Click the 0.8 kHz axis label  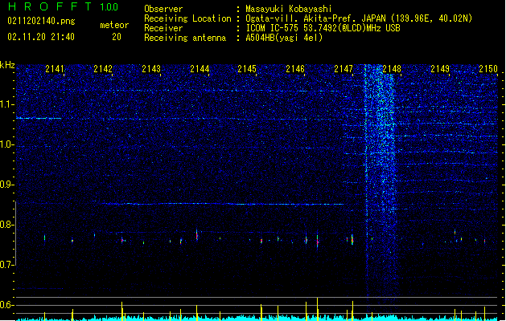pos(7,225)
